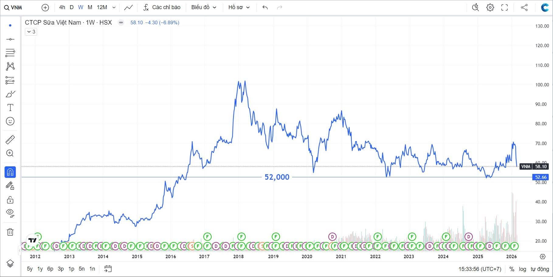The width and height of the screenshot is (553, 277).
Task: Toggle lock all drawings
Action: [x=10, y=200]
